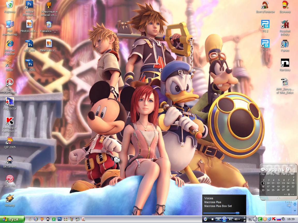Go to the next month in the calendar widget
This screenshot has width=298, height=223.
(293, 194)
